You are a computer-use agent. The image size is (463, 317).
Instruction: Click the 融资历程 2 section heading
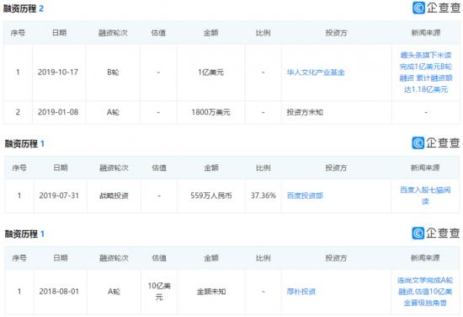click(24, 8)
